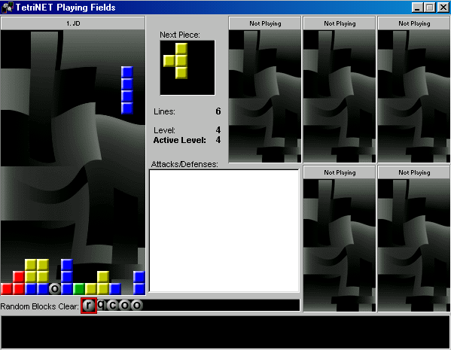Viewport: 451px width, 350px height.
Task: Click the Not Playing header nearest the Next Piece box
Action: click(264, 23)
